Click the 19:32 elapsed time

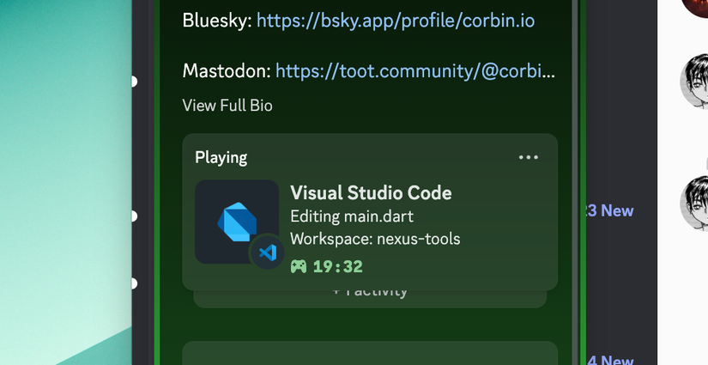click(x=338, y=266)
